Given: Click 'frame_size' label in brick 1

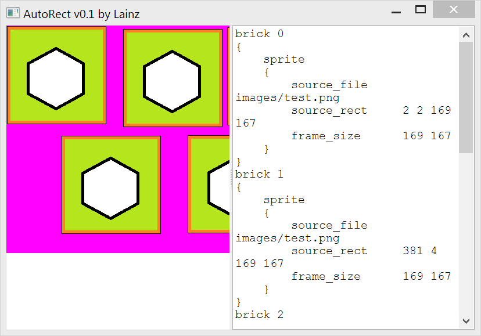Looking at the screenshot, I should tap(326, 276).
